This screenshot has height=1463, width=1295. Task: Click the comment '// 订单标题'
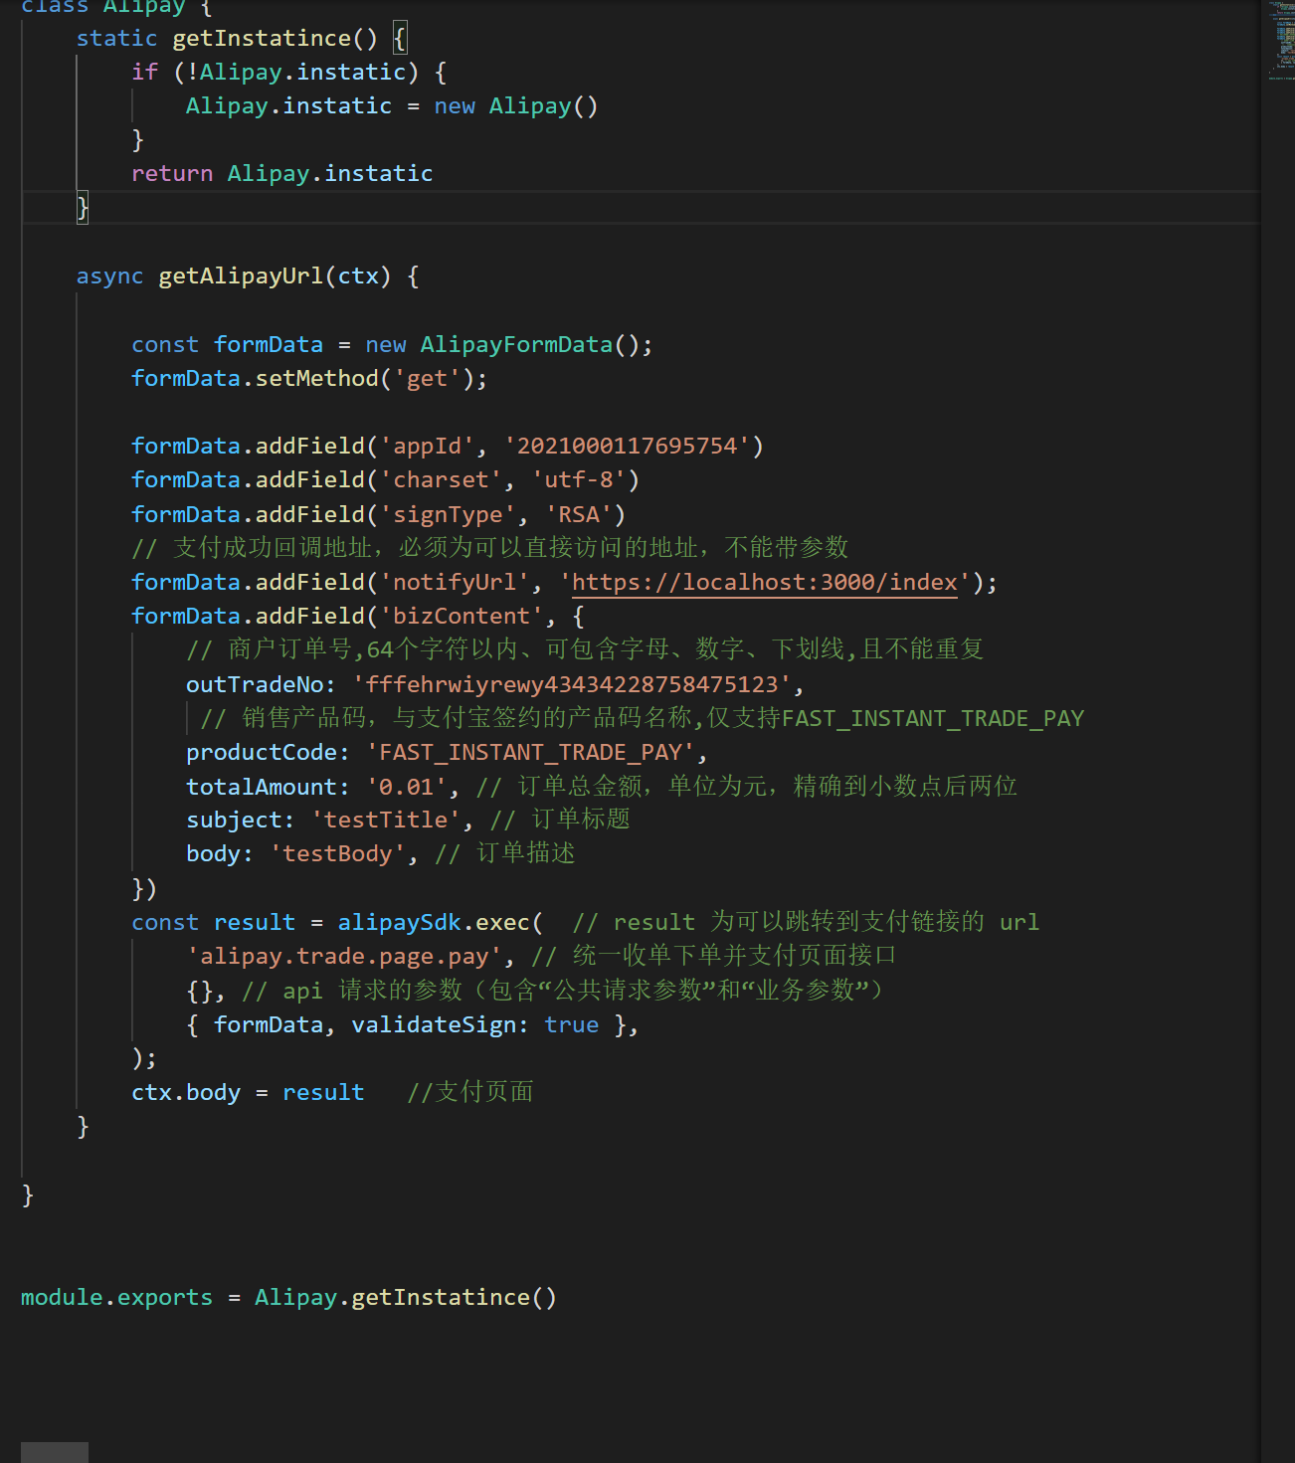[560, 820]
